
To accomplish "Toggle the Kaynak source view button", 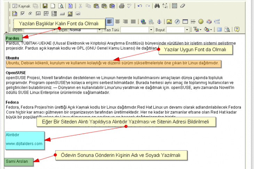I will (21, 6).
